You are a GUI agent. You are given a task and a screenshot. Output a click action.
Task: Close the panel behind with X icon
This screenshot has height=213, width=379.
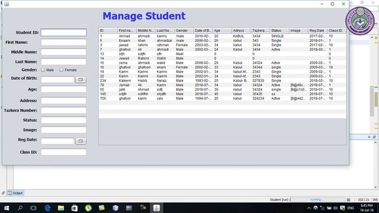(x=369, y=137)
